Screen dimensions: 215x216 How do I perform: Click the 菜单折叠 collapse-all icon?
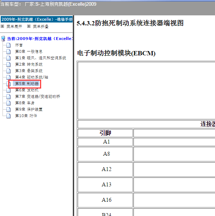[29, 26]
